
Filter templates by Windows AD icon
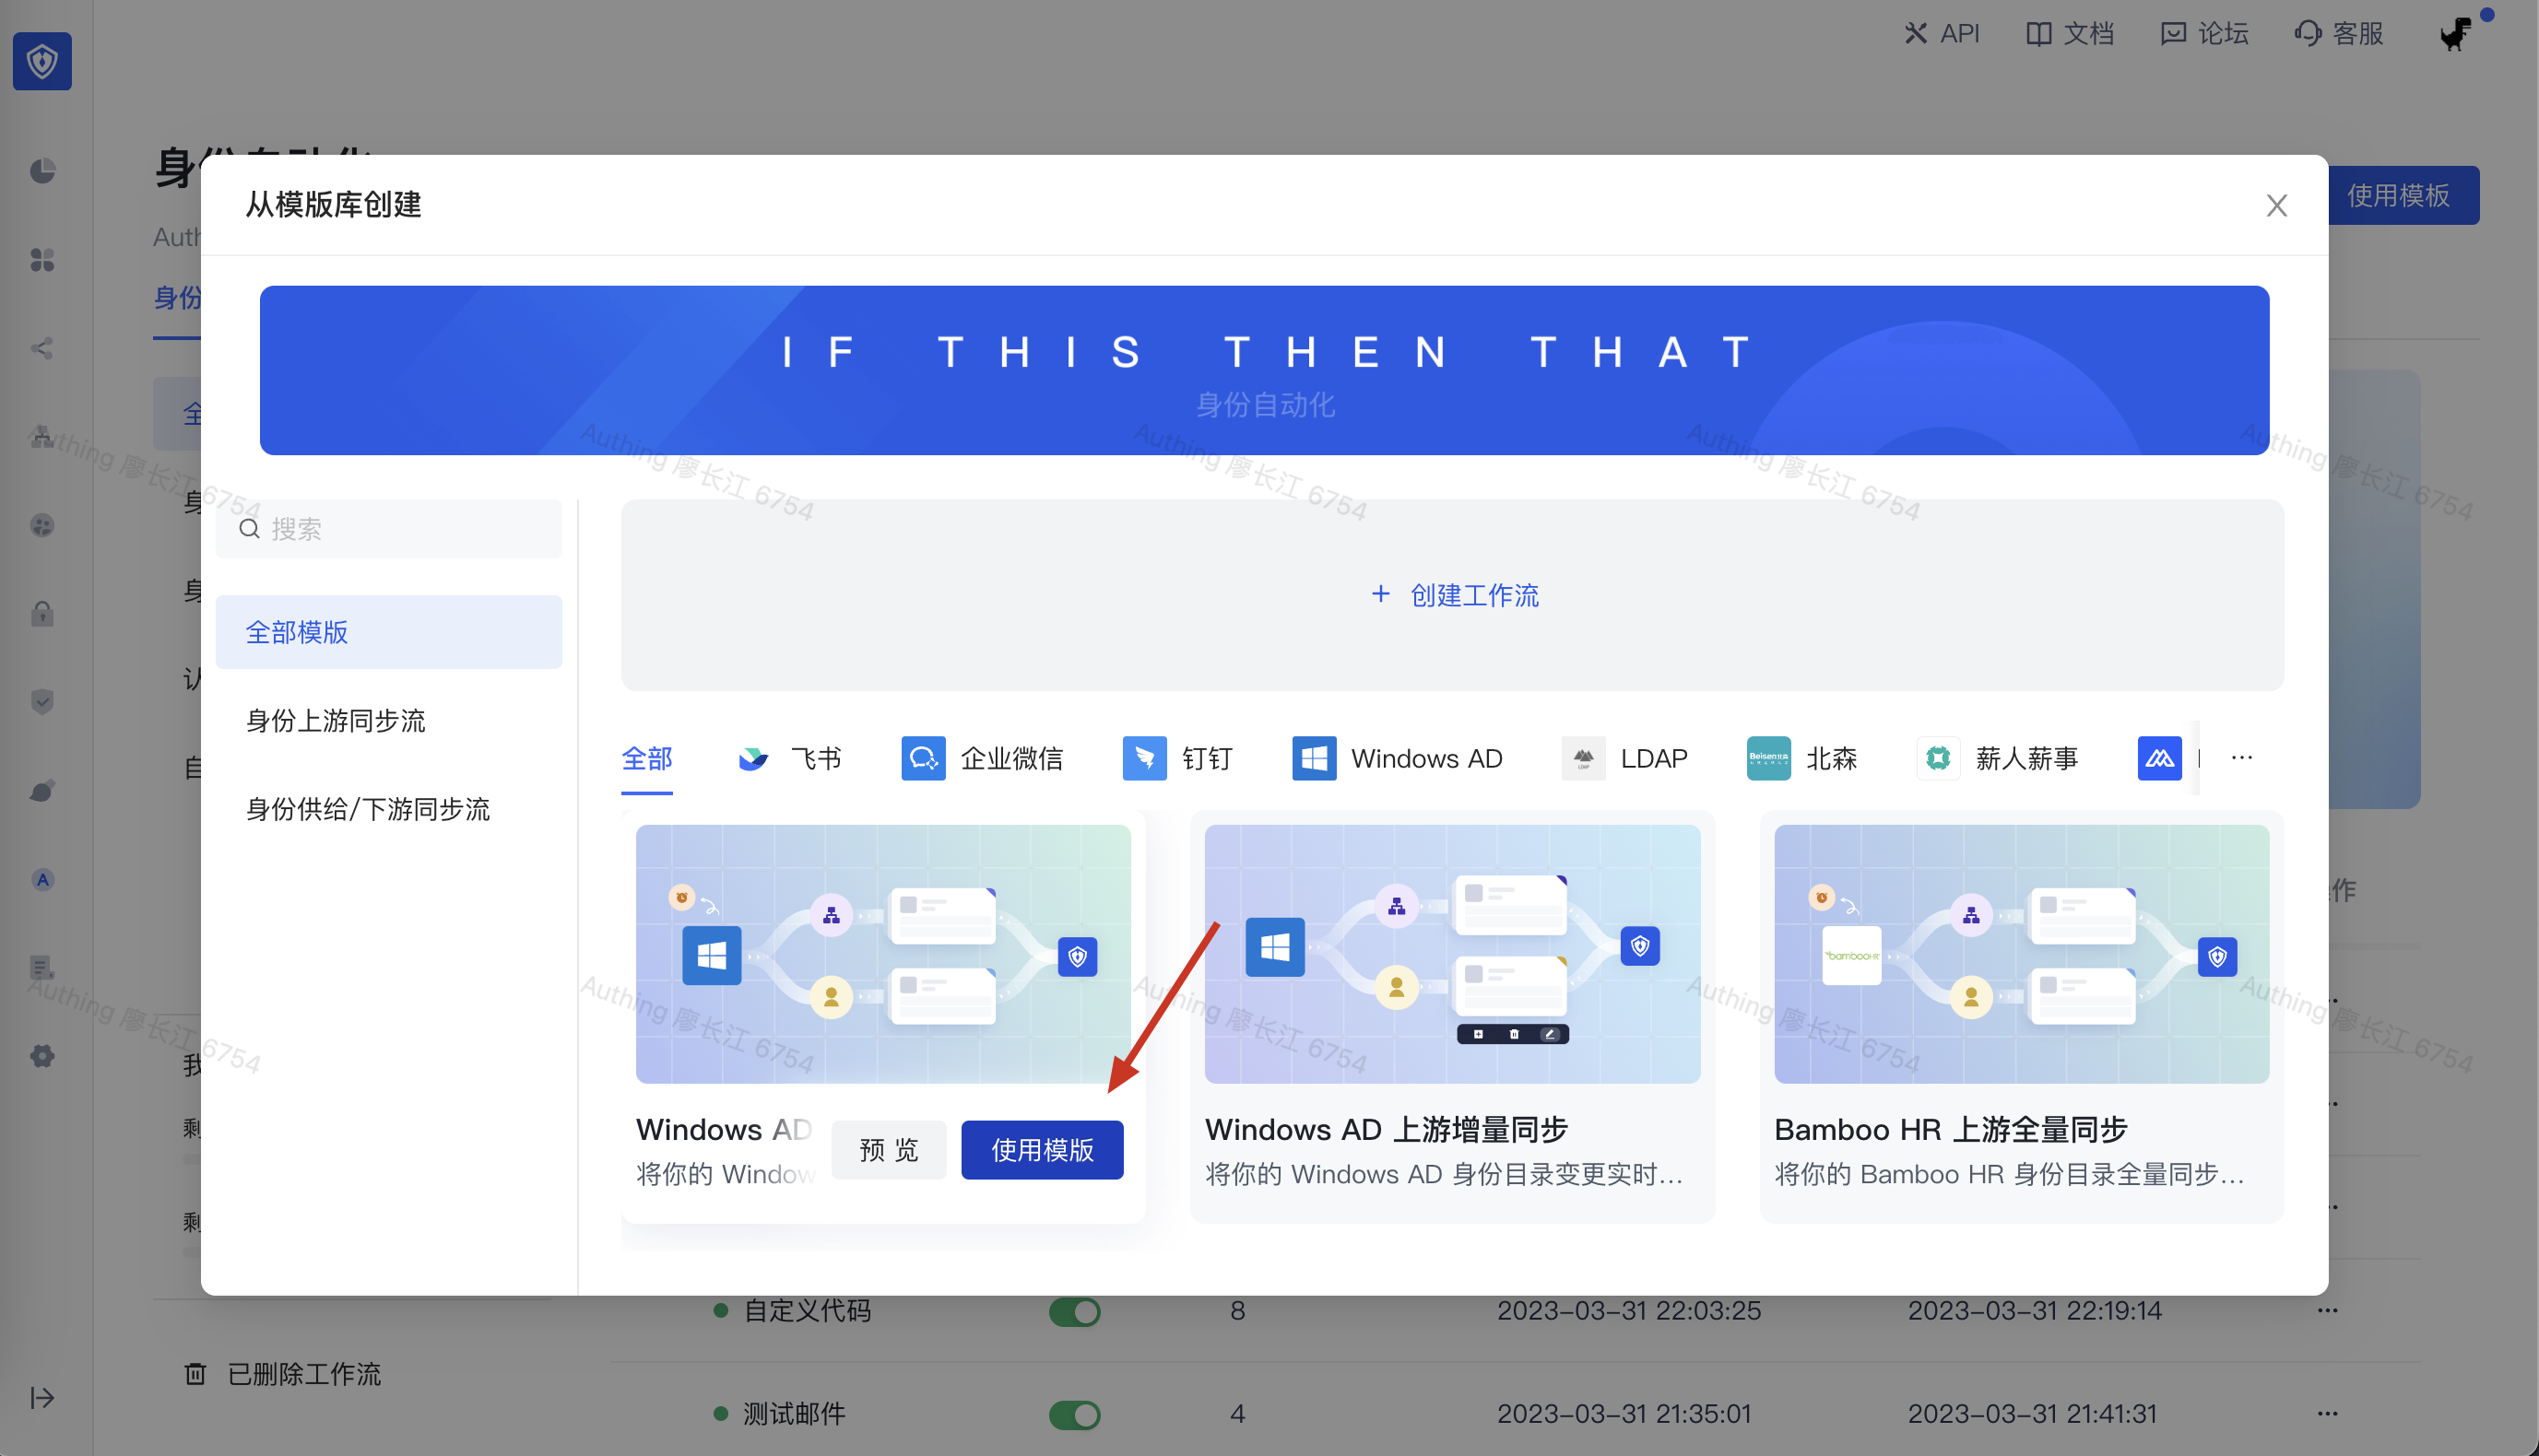click(x=1313, y=759)
